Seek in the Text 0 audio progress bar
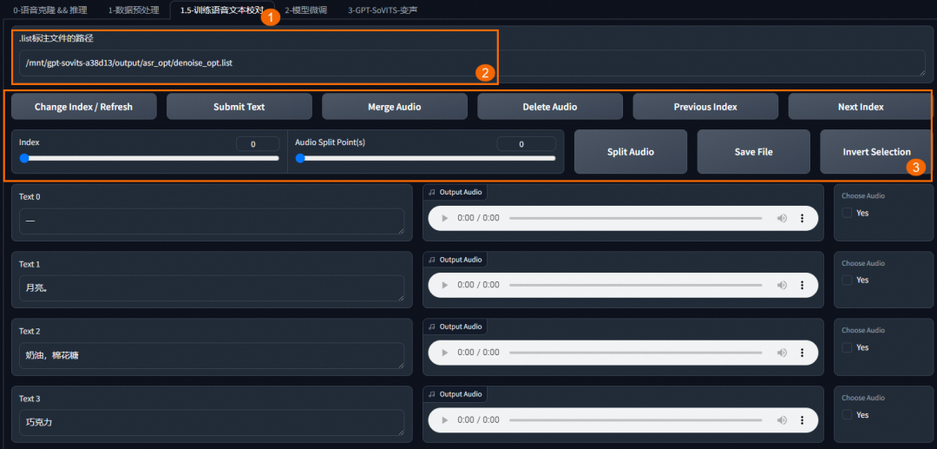937x449 pixels. (635, 218)
